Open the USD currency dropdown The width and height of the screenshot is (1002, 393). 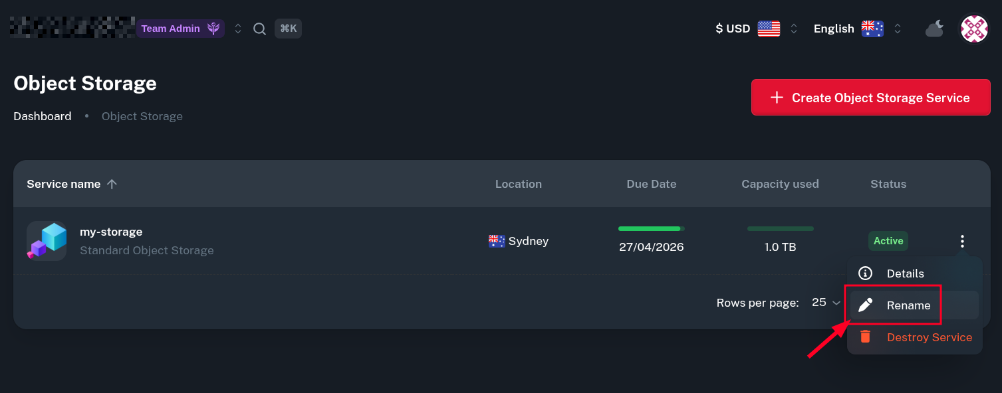point(755,29)
